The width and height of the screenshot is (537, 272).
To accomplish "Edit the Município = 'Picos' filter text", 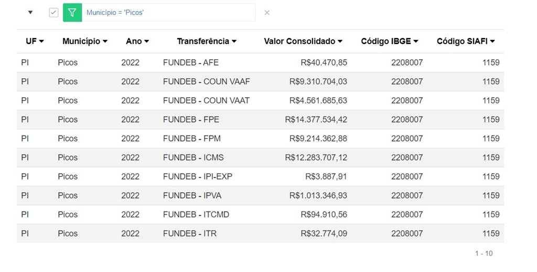I will click(x=168, y=13).
